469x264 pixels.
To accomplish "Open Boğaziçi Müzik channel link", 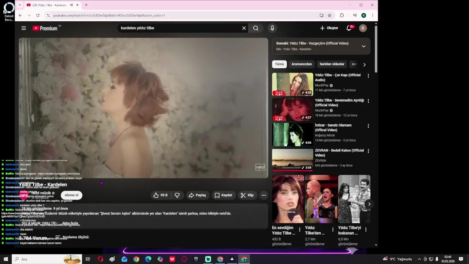I will [x=325, y=135].
